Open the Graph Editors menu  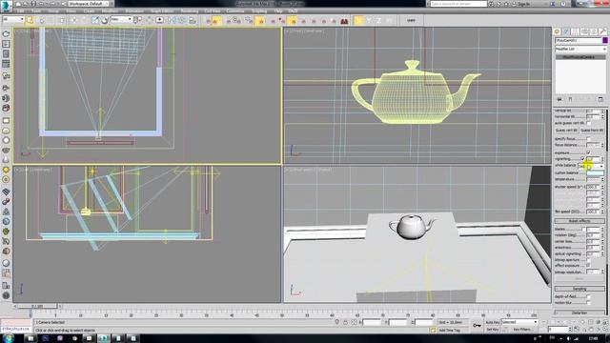point(162,11)
